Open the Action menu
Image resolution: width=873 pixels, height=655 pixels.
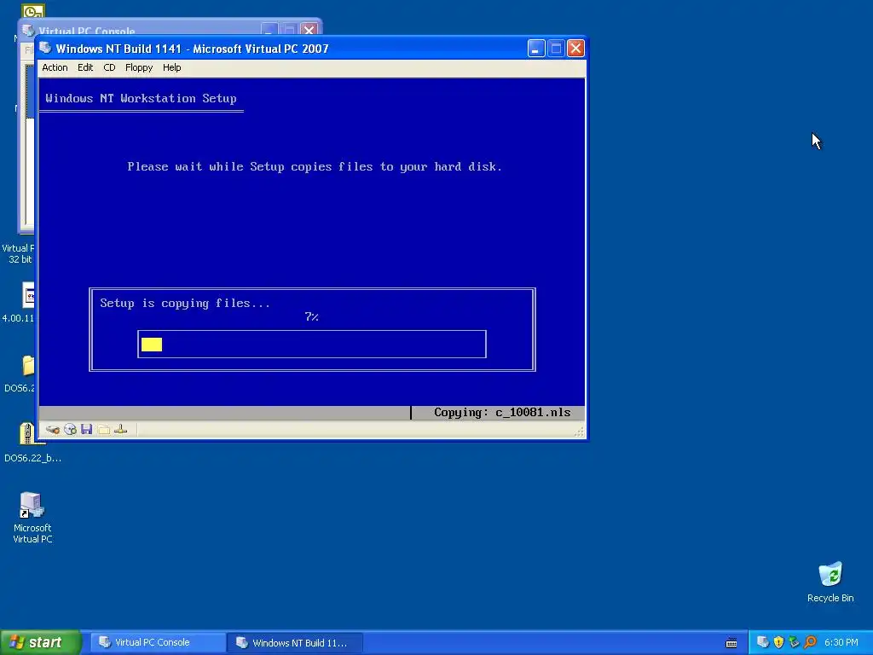click(x=55, y=67)
